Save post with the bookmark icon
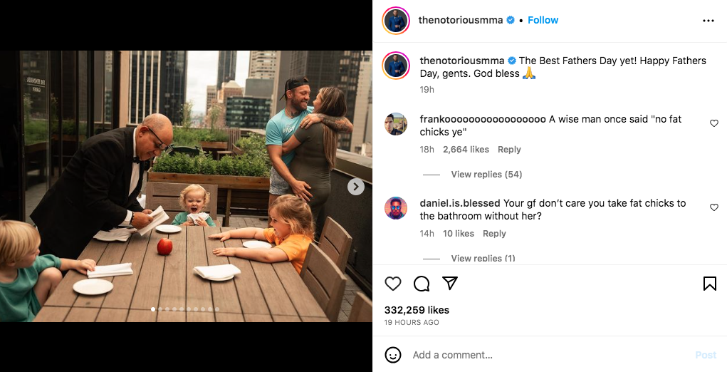Viewport: 727px width, 372px height. pos(709,284)
